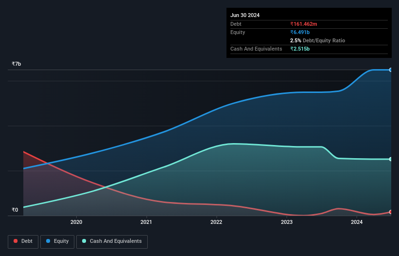The height and width of the screenshot is (256, 399).
Task: Click the 2023 axis label
Action: pyautogui.click(x=287, y=222)
